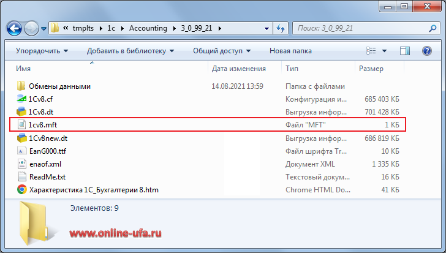The height and width of the screenshot is (253, 446).
Task: Click the size 1 335 КБ
Action: 385,164
